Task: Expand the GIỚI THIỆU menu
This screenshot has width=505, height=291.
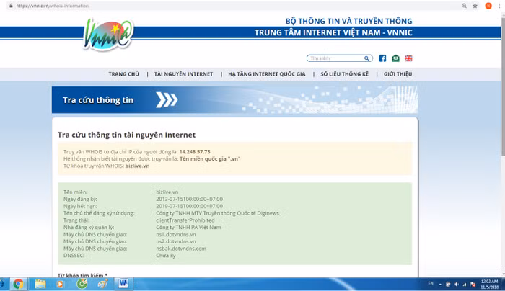Action: (398, 74)
